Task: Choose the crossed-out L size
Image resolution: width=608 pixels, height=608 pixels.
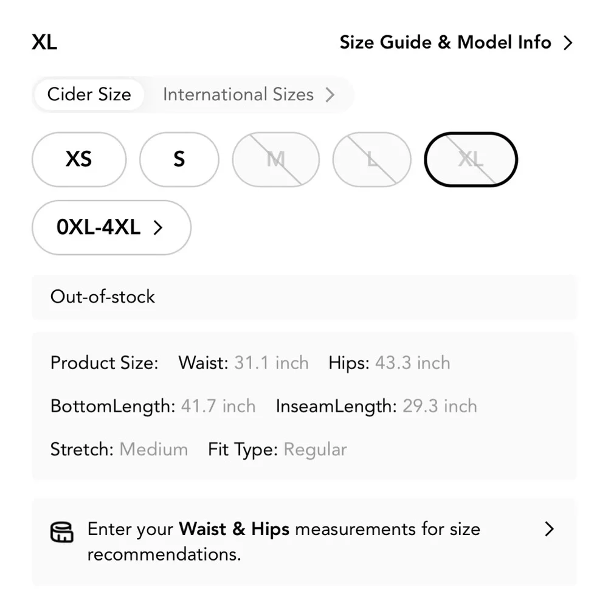Action: [x=371, y=159]
